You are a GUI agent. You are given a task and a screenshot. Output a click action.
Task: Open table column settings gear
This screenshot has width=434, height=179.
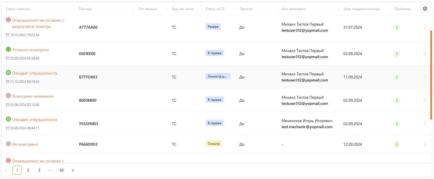[425, 9]
